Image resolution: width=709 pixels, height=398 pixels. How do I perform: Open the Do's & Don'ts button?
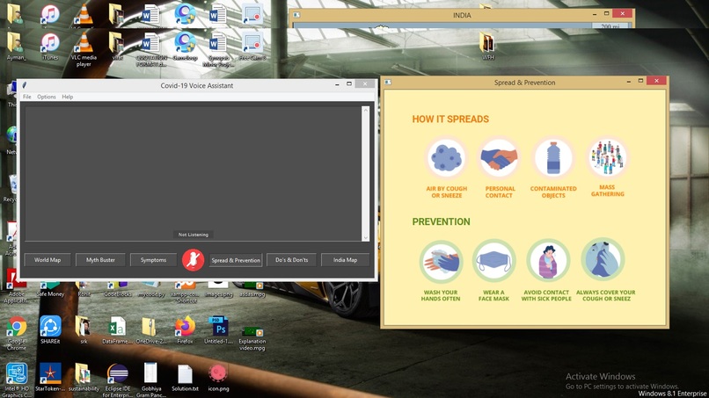[292, 260]
